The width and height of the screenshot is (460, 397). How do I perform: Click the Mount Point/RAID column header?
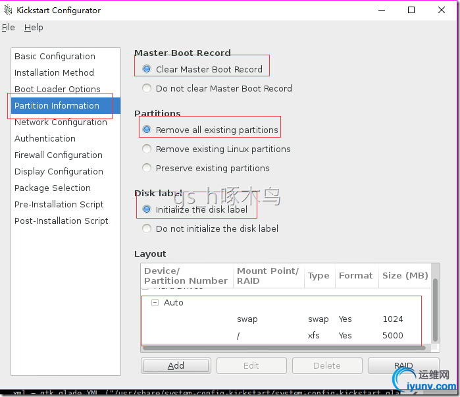pyautogui.click(x=268, y=275)
